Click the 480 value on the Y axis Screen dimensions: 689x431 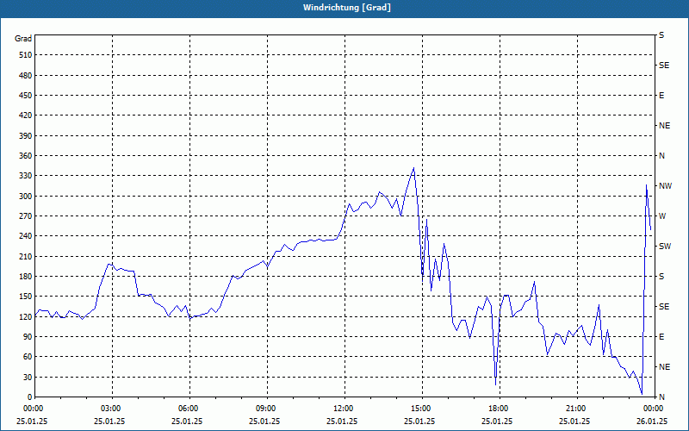click(26, 76)
